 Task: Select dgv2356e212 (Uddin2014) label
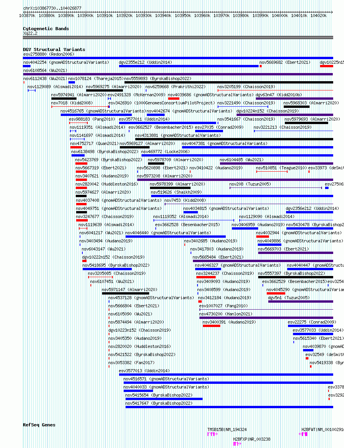click(x=312, y=209)
